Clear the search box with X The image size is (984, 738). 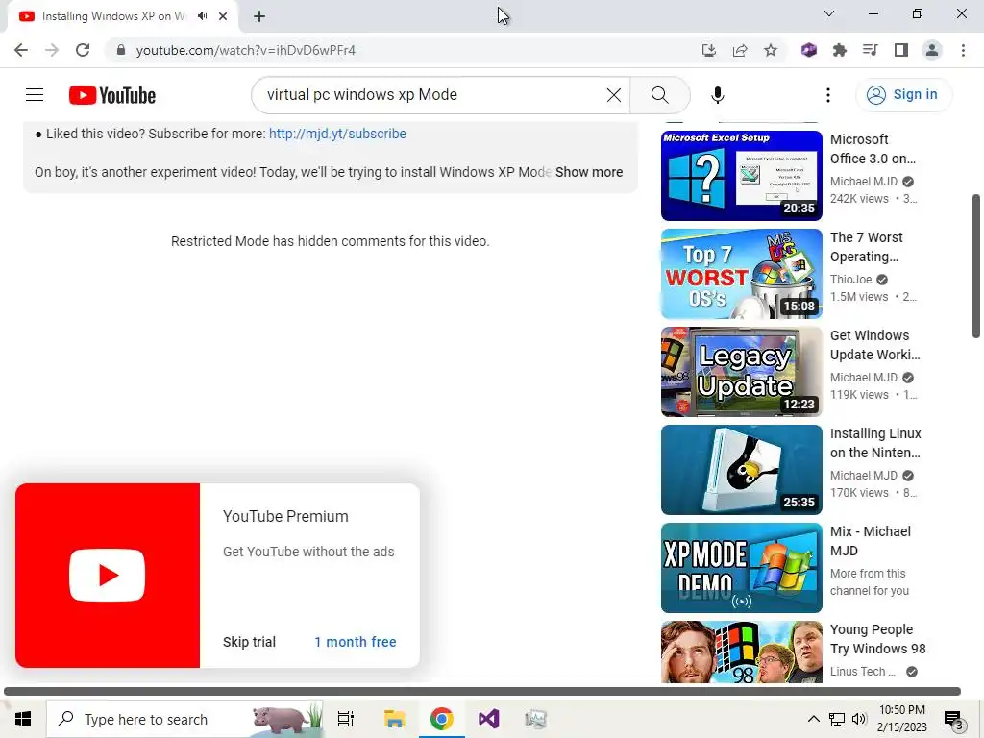[x=614, y=95]
